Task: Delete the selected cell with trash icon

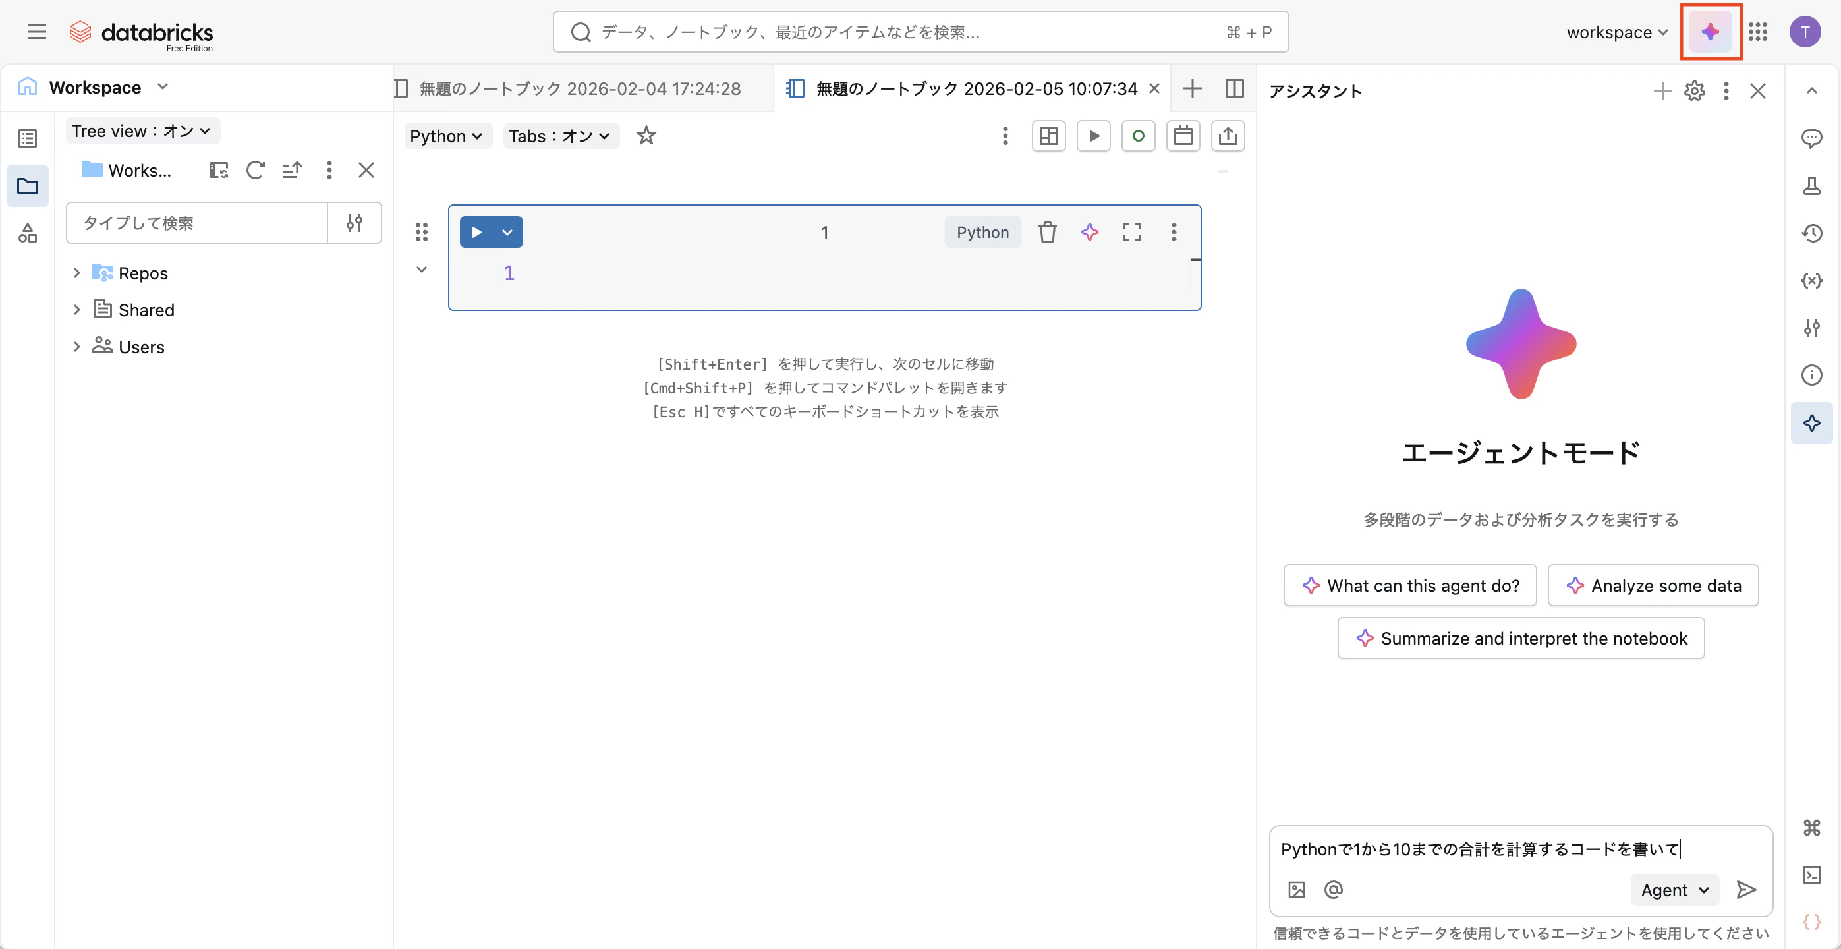Action: coord(1047,231)
